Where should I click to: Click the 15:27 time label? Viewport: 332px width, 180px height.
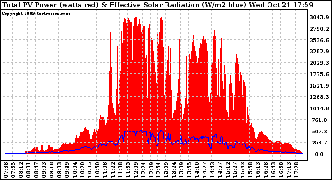tap(235, 170)
